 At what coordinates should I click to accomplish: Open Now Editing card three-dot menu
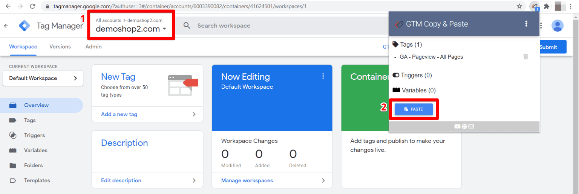coord(323,76)
